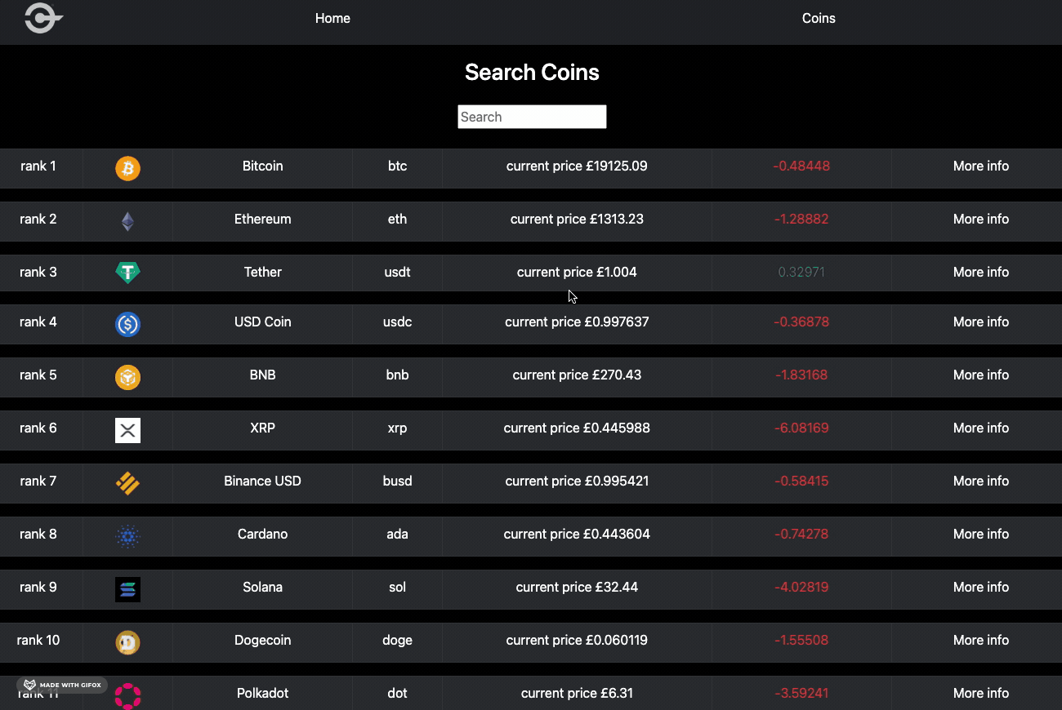The height and width of the screenshot is (710, 1062).
Task: Select the Tether name cell
Action: 263,272
